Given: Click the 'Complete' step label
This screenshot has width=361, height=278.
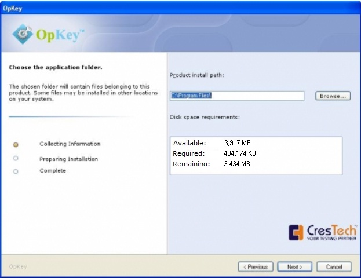Looking at the screenshot, I should point(53,170).
